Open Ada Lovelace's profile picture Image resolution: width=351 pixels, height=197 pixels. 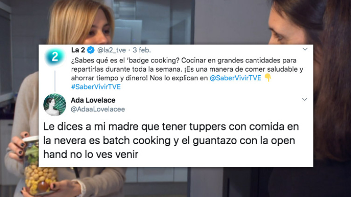(x=55, y=104)
